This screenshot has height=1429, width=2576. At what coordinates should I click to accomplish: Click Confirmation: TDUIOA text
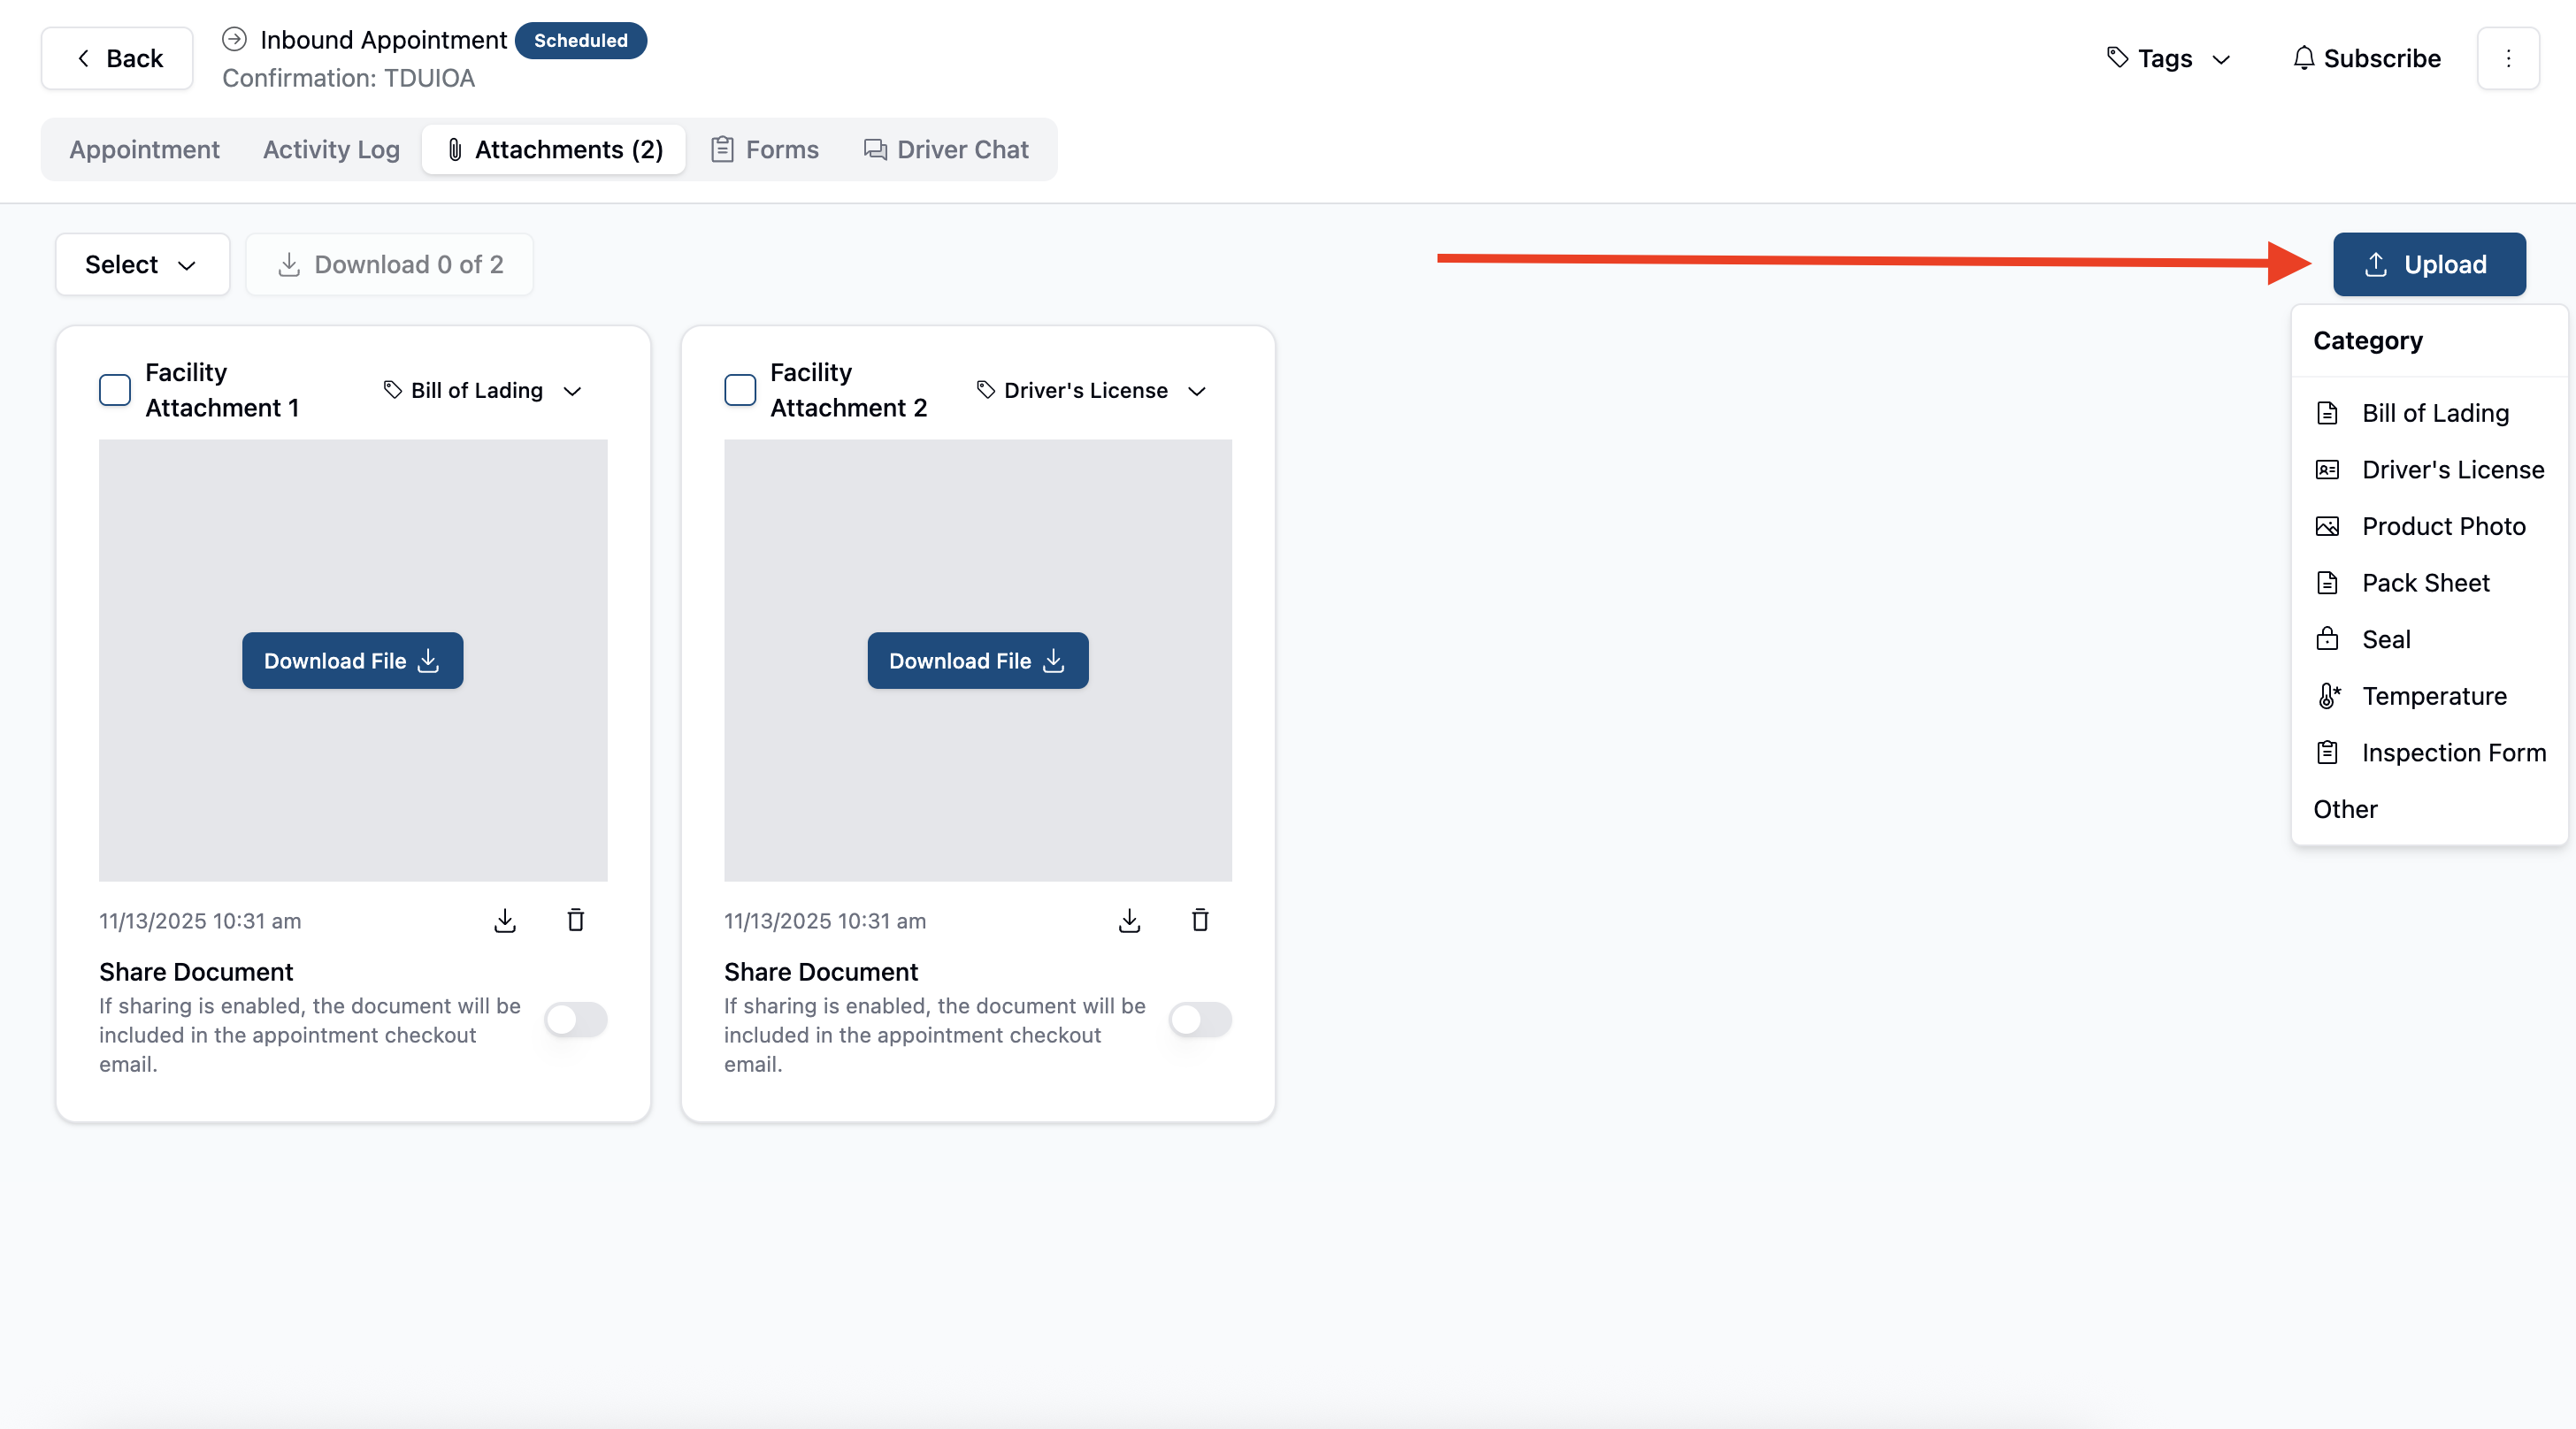[x=348, y=78]
